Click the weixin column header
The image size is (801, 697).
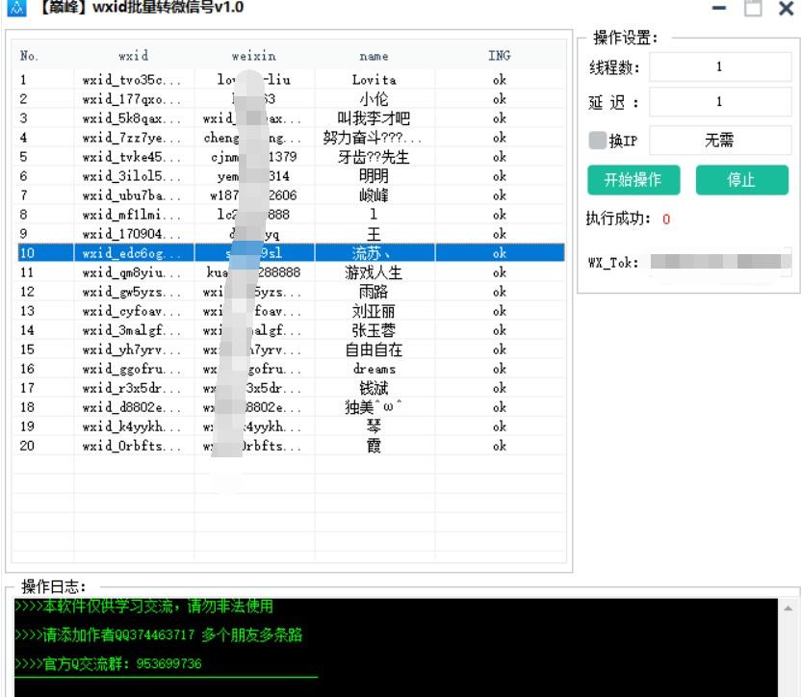click(253, 56)
